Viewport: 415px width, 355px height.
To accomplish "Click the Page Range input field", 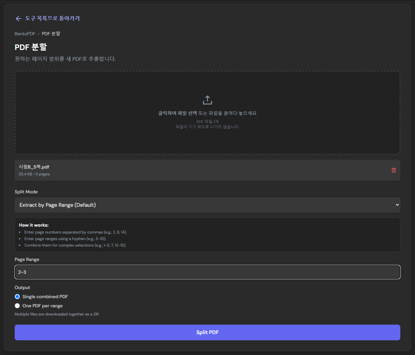I will 207,272.
